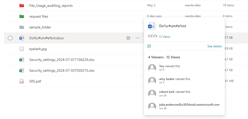Click the share icon in the file card
Viewport: 248px width, 119px height.
click(x=149, y=46)
